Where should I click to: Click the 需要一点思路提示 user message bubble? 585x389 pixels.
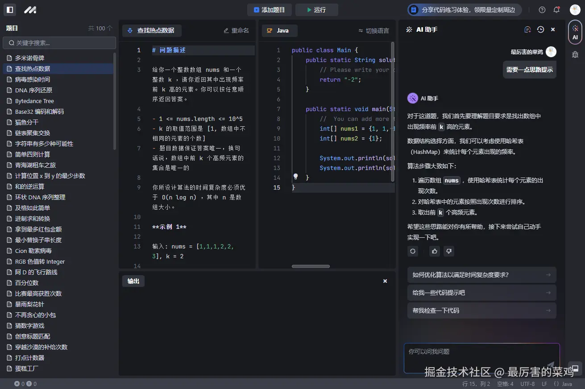pos(530,70)
